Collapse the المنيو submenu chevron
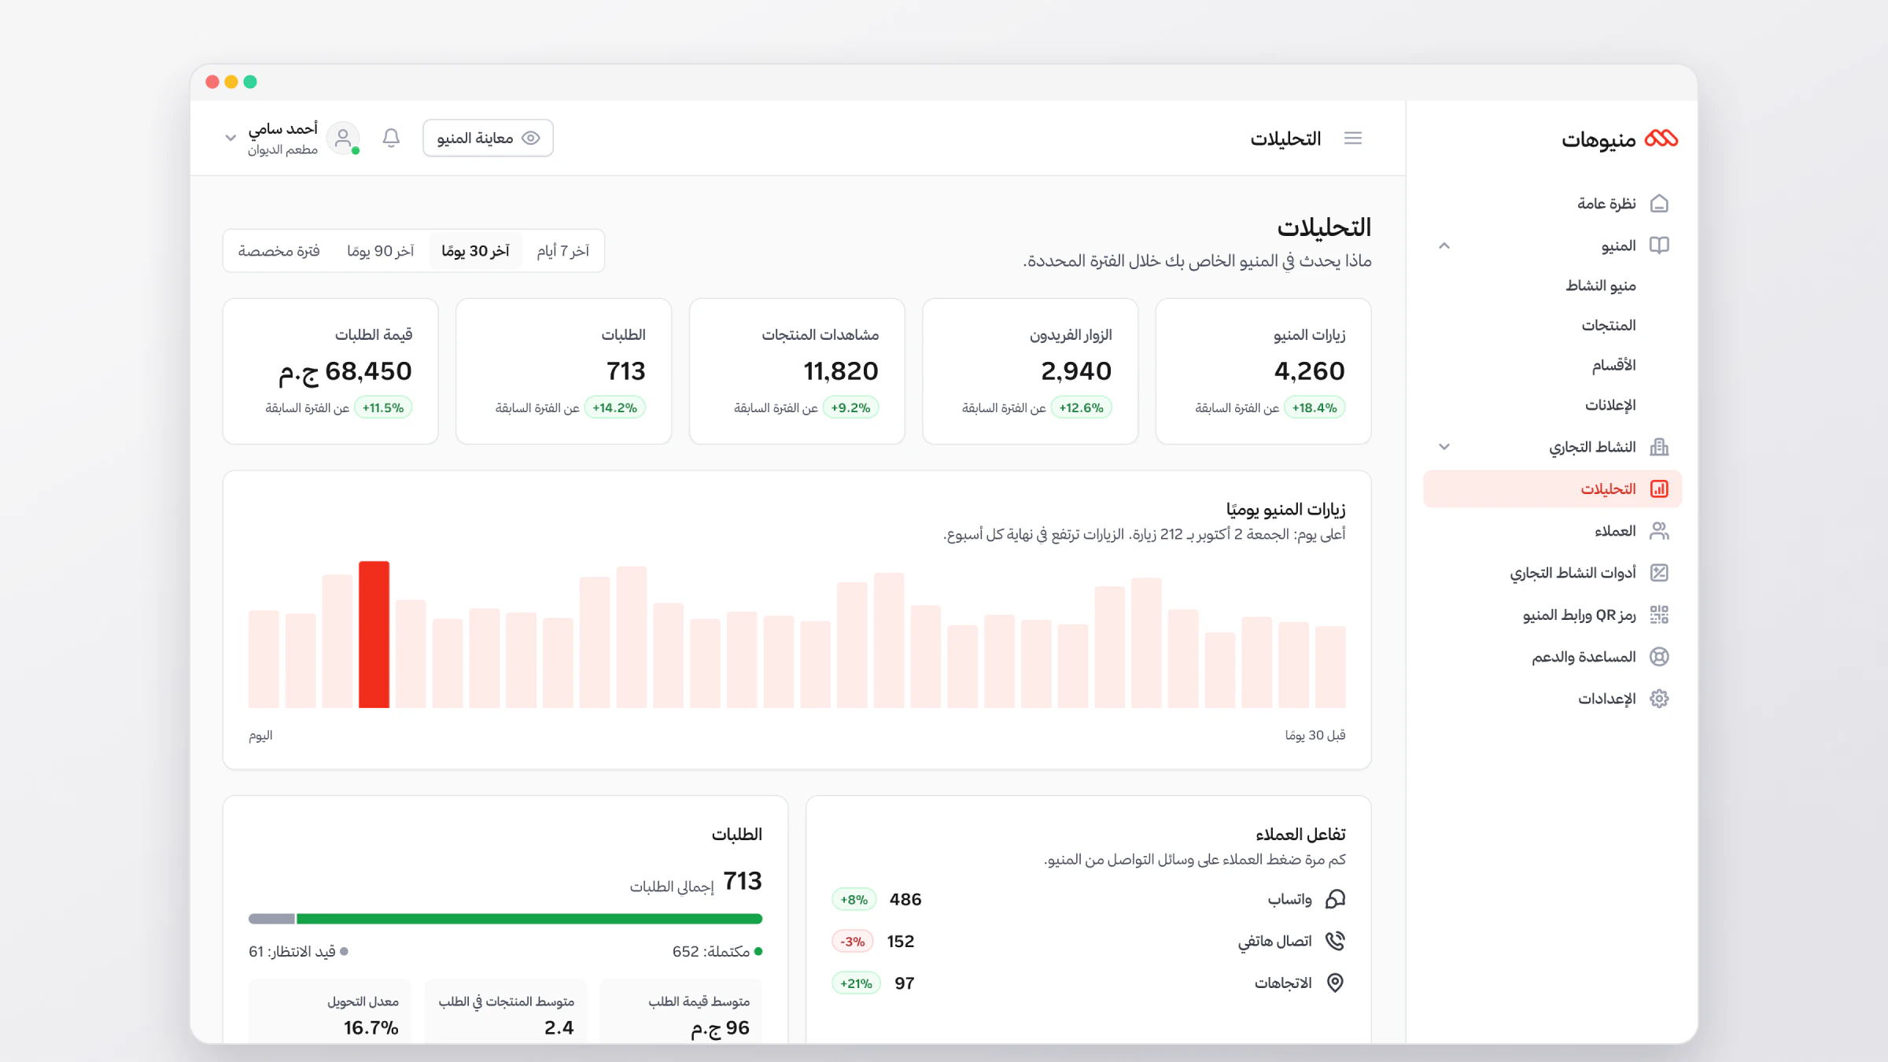This screenshot has height=1062, width=1888. (1444, 245)
